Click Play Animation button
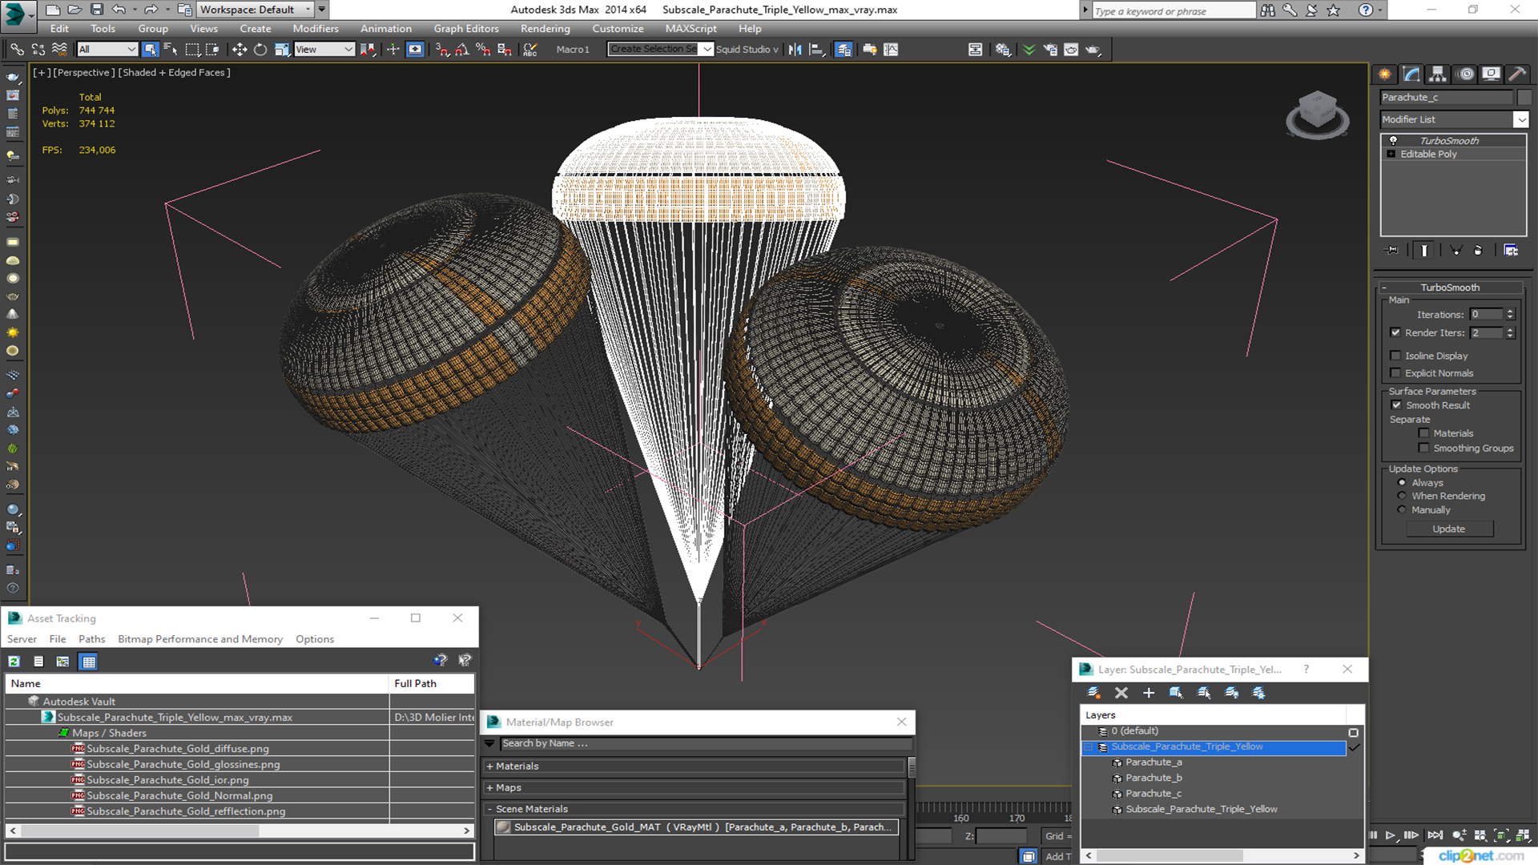The width and height of the screenshot is (1538, 865). click(x=1391, y=835)
